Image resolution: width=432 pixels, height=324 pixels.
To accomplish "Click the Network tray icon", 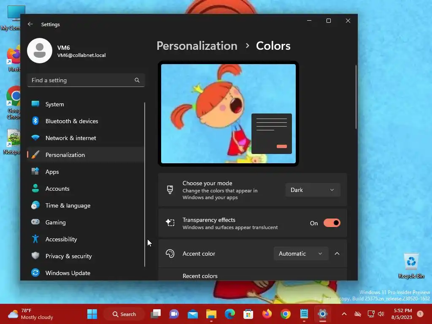I will 371,314.
